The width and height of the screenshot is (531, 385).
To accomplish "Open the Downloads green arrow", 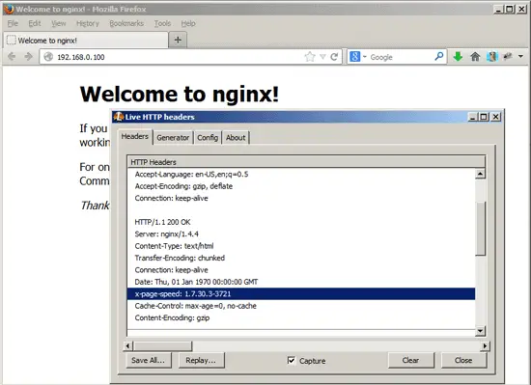I will 458,57.
